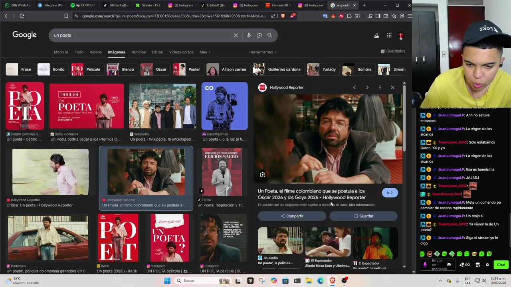Submit search with the magnifier icon
Screen dimensions: 511x287
[270, 35]
